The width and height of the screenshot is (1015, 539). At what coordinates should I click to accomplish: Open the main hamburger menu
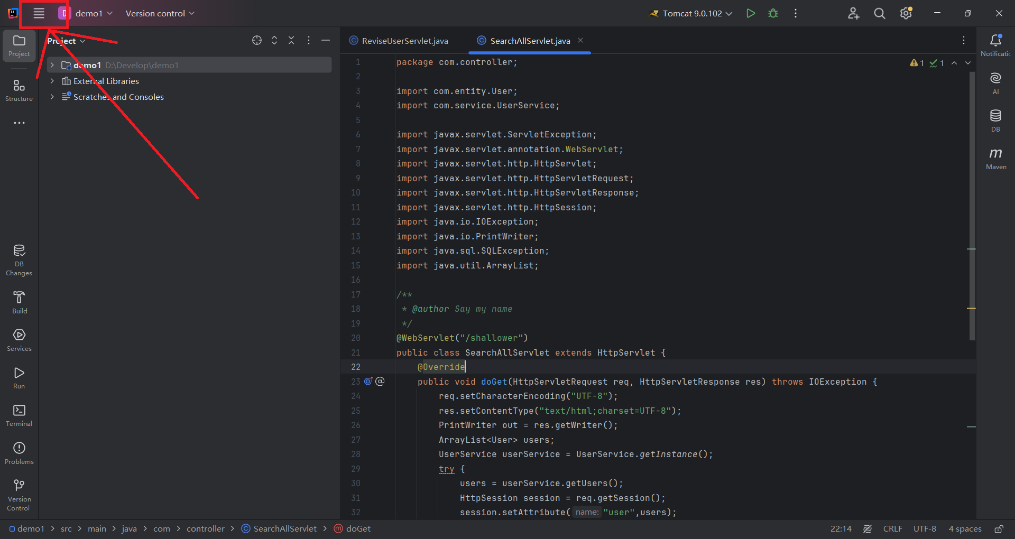point(39,13)
